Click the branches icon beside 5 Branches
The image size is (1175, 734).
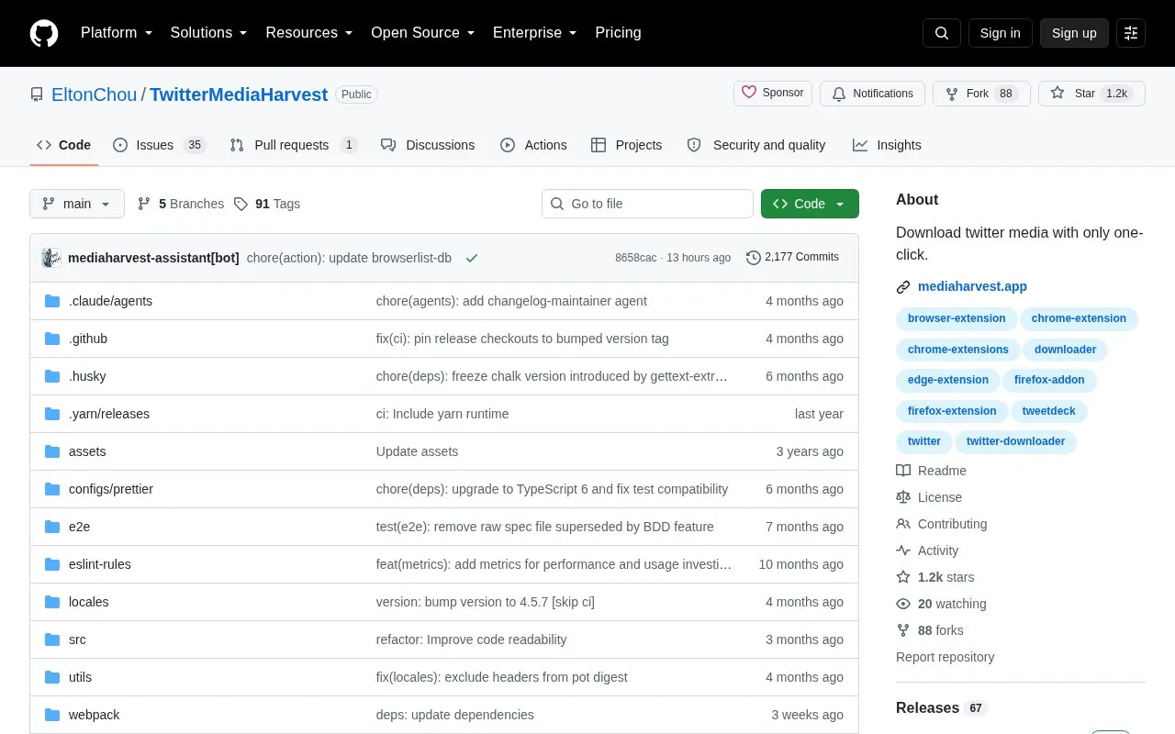[x=144, y=204]
